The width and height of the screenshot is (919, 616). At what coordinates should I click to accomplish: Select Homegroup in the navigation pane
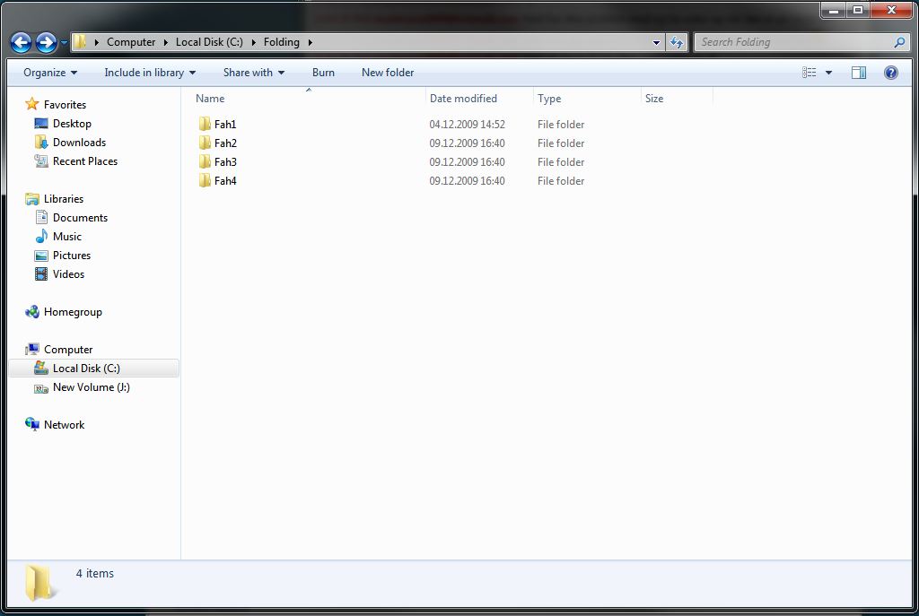73,311
